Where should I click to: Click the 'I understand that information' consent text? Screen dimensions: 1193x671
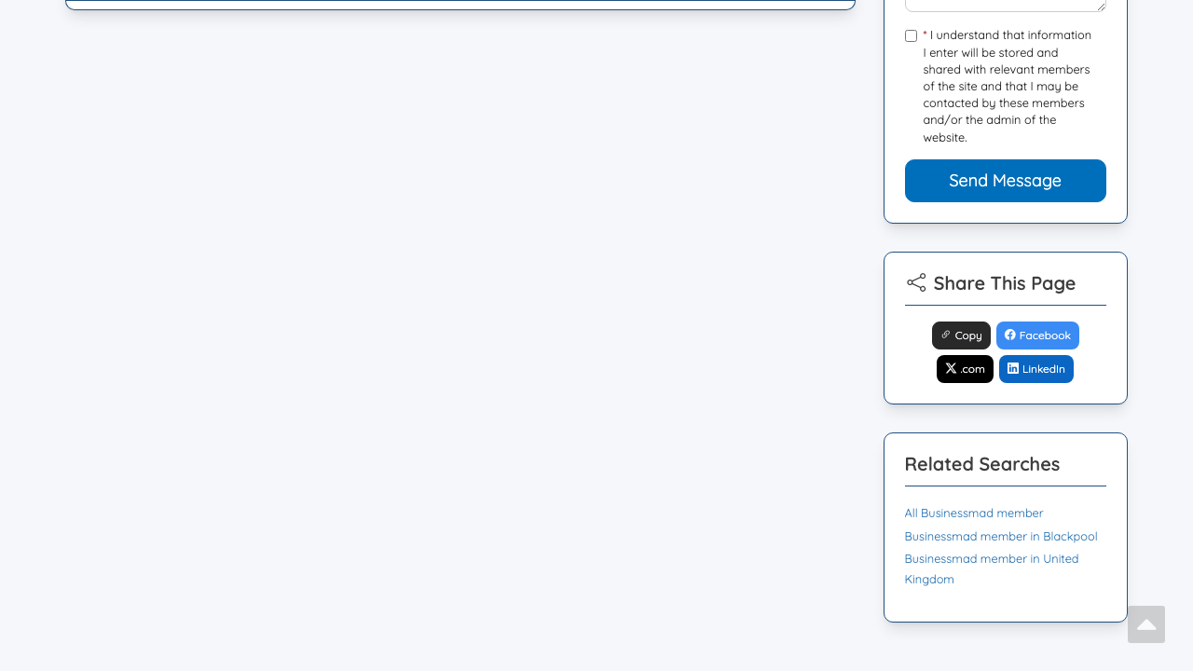1010,35
